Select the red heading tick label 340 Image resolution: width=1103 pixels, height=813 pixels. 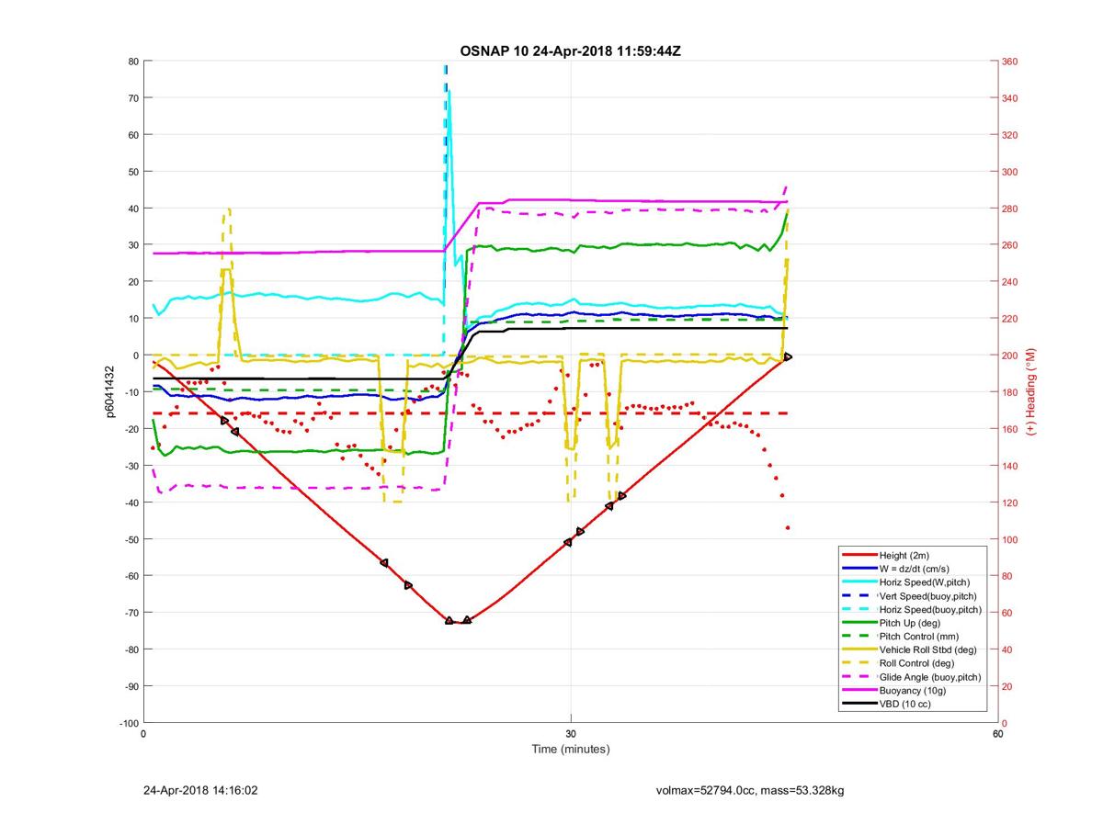pos(1011,98)
